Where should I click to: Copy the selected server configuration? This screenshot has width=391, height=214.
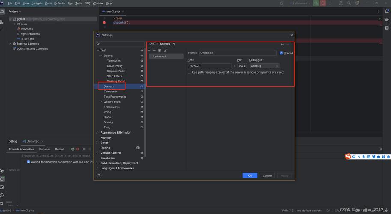click(160, 51)
